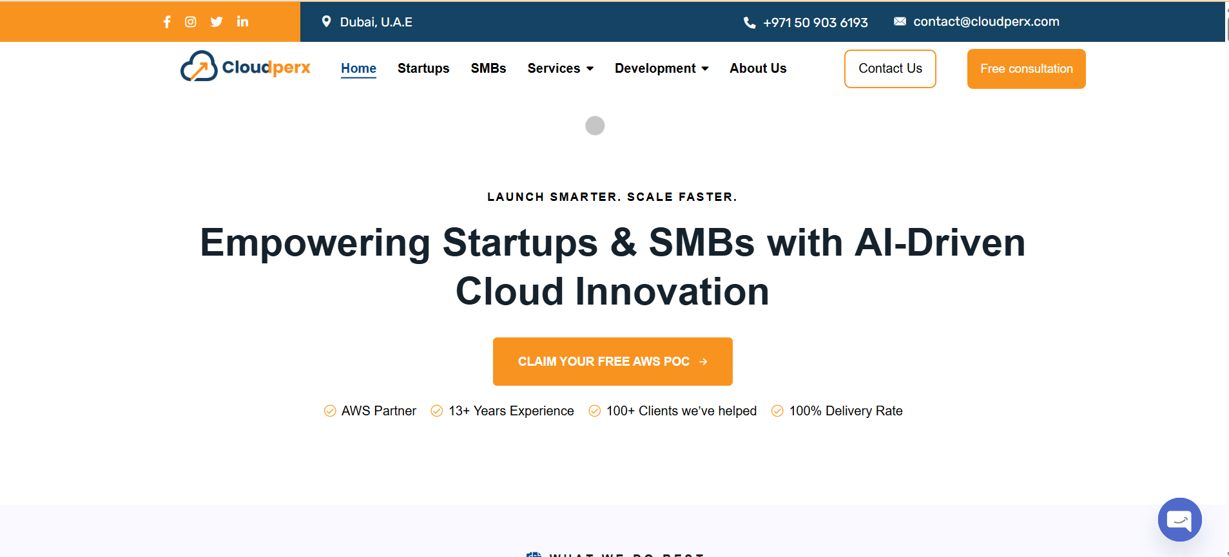Expand the Services dropdown arrow
The image size is (1229, 557).
pos(590,69)
